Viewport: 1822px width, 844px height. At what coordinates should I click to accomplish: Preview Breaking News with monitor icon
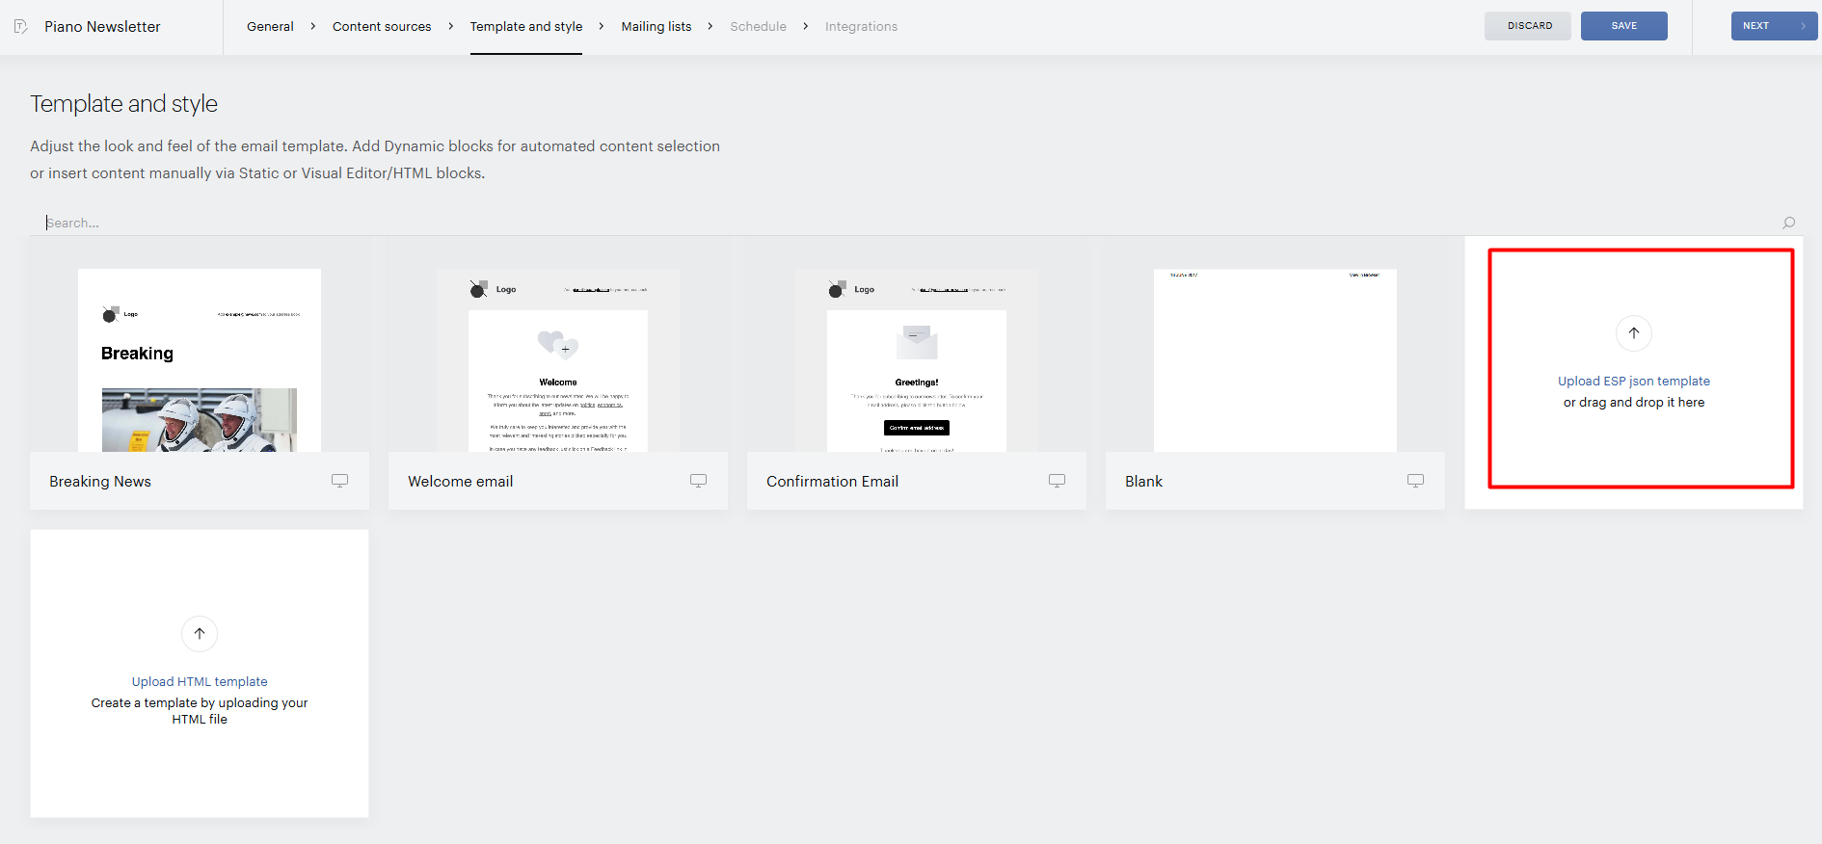tap(339, 481)
